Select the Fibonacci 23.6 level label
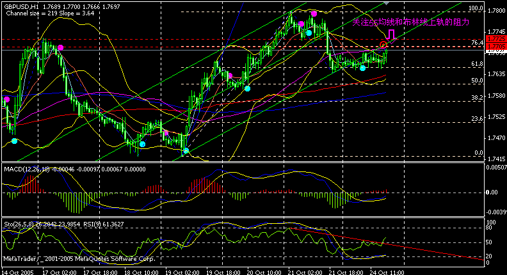This screenshot has height=275, width=507. click(x=478, y=118)
